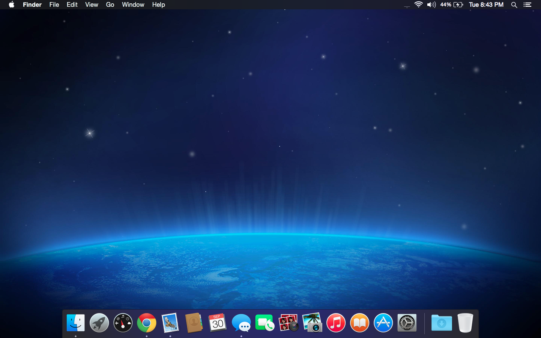The height and width of the screenshot is (338, 541).
Task: Open the Help menu
Action: (158, 5)
